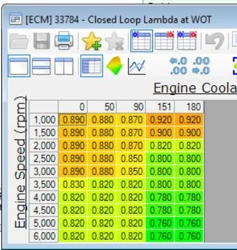
Task: Click the Open file folder icon
Action: 19,41
